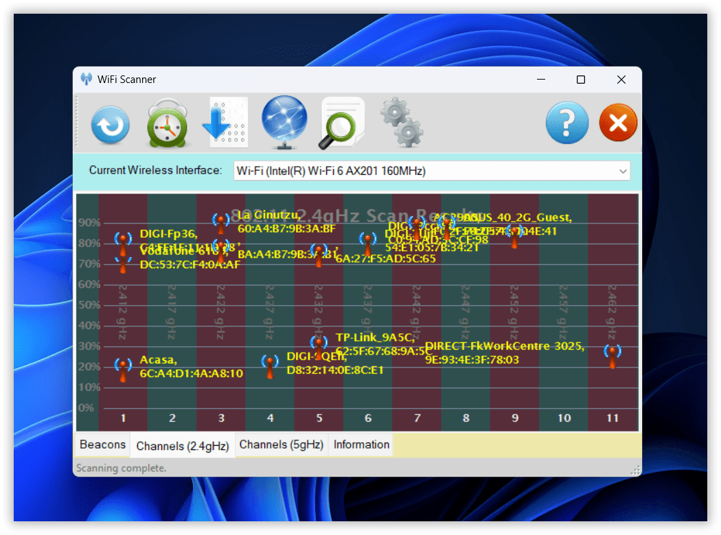Select the La Ginutzu antenna icon
The height and width of the screenshot is (535, 721).
pos(221,224)
